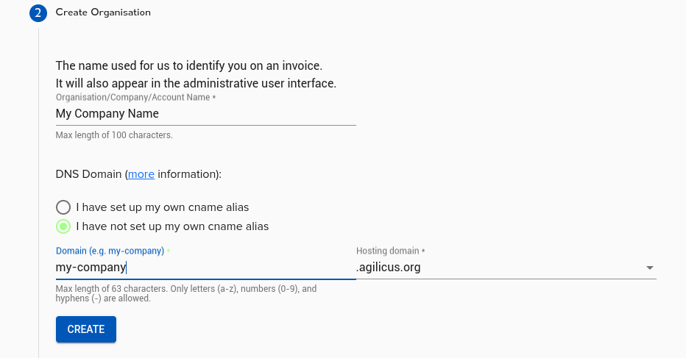Screen dimensions: 686x358
Task: Click the 'I have set up my own cname alias' text
Action: (163, 207)
